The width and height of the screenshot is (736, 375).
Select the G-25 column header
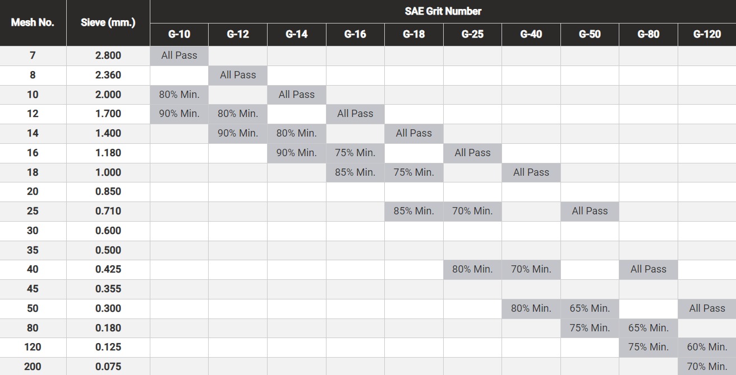pos(472,34)
